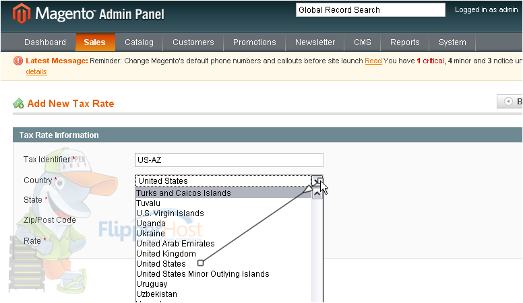Click the 1 critical notification text
Screen dimensions: 523x303
(x=430, y=61)
